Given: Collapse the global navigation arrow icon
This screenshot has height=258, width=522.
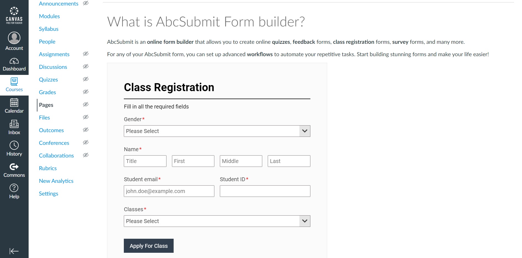Looking at the screenshot, I should click(14, 251).
